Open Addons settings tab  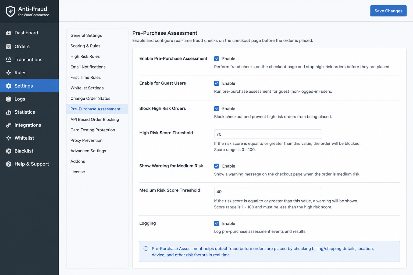pyautogui.click(x=97, y=161)
